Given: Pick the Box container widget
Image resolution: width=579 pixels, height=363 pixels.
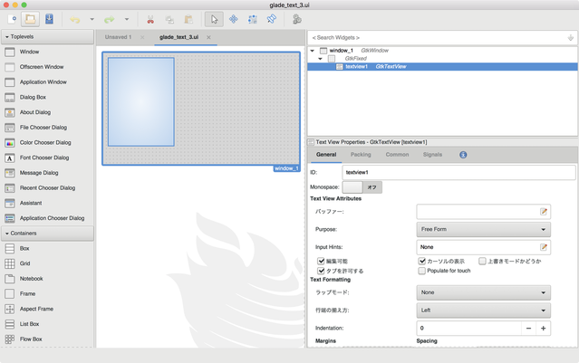Looking at the screenshot, I should pyautogui.click(x=47, y=249).
